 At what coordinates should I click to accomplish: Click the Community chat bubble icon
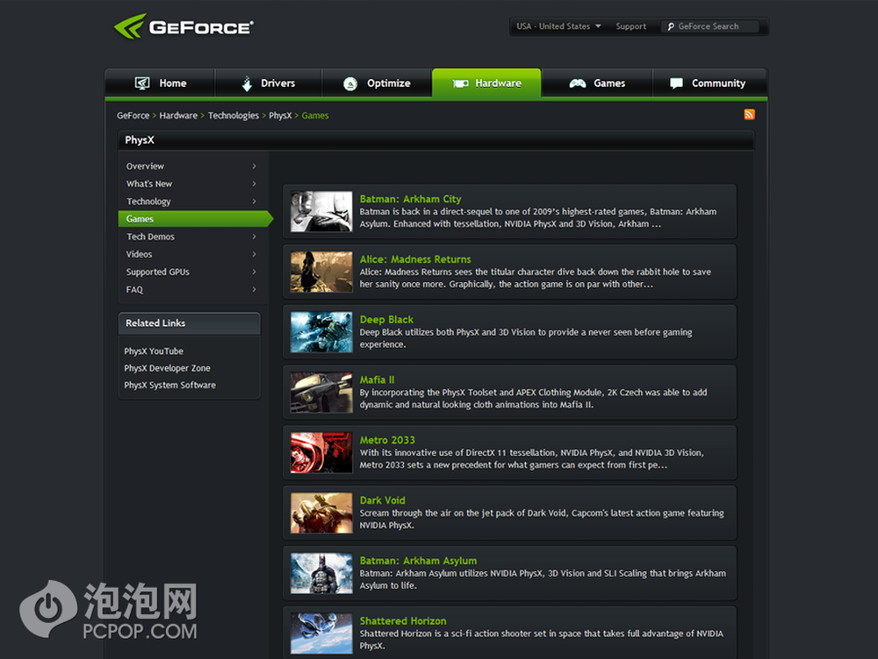[x=676, y=83]
